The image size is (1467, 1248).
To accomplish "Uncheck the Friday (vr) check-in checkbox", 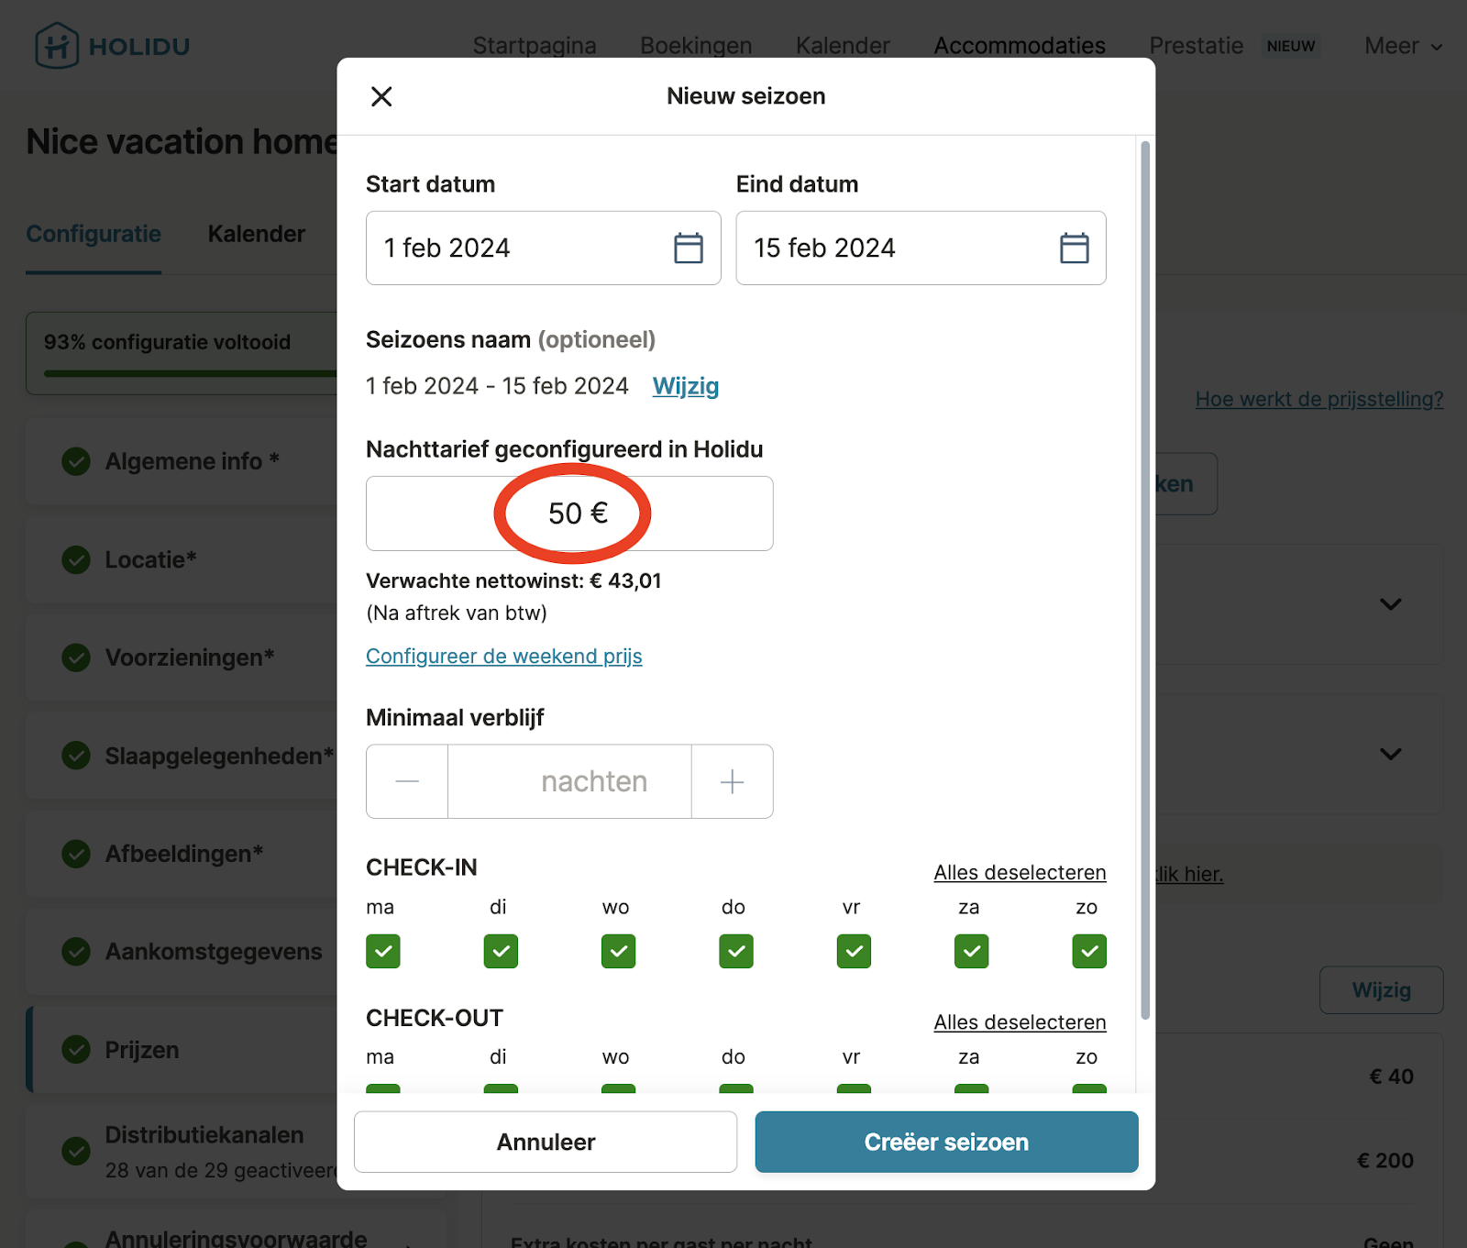I will [x=854, y=951].
